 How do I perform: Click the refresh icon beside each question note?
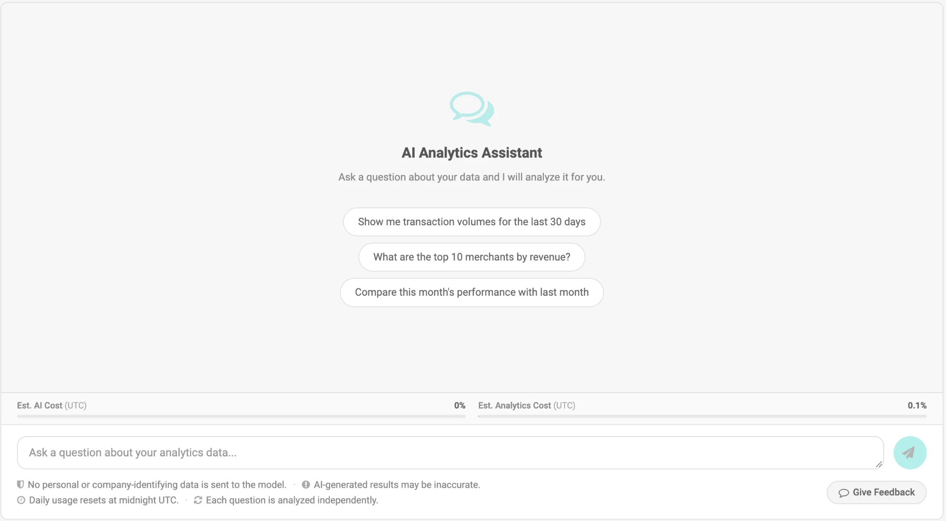pos(198,500)
